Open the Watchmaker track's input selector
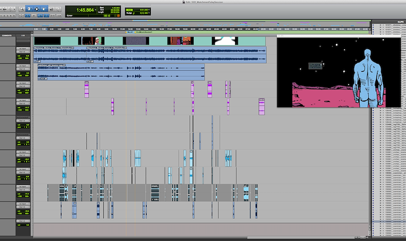The height and width of the screenshot is (241, 406). click(23, 48)
